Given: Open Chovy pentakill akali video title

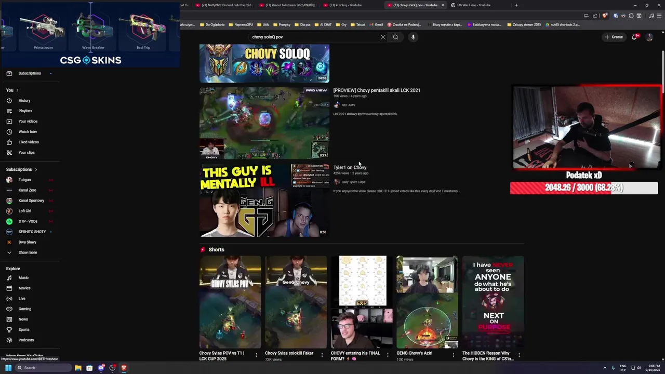Looking at the screenshot, I should tap(377, 90).
